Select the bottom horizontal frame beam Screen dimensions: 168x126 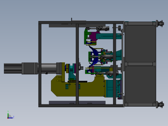[81, 106]
